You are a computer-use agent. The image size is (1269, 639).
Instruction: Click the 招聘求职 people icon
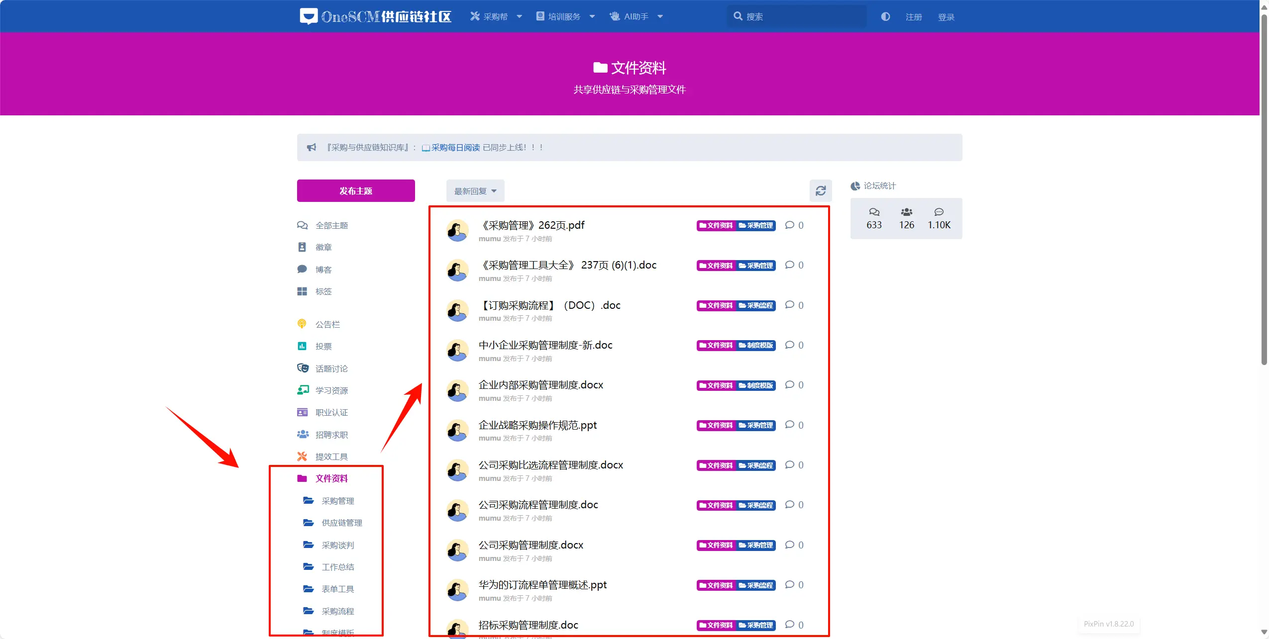(303, 434)
